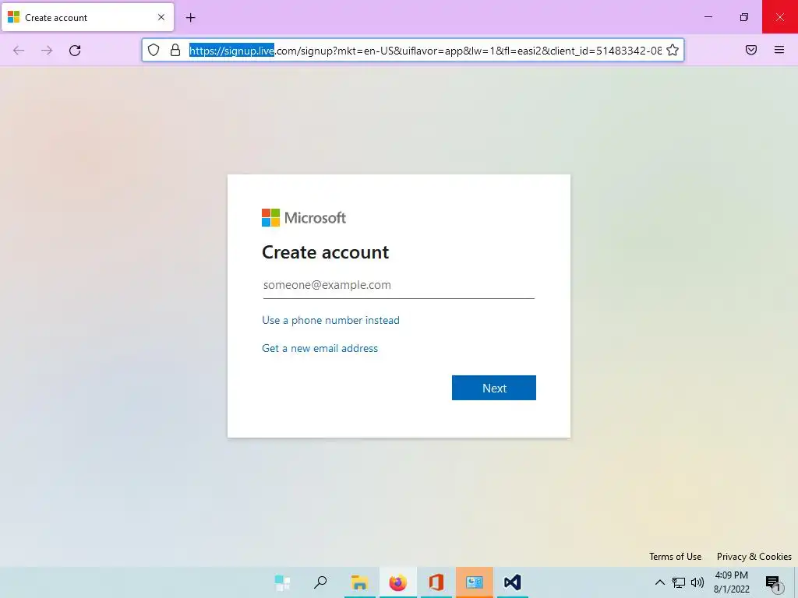
Task: Close the Firefox window with red X
Action: tap(779, 17)
